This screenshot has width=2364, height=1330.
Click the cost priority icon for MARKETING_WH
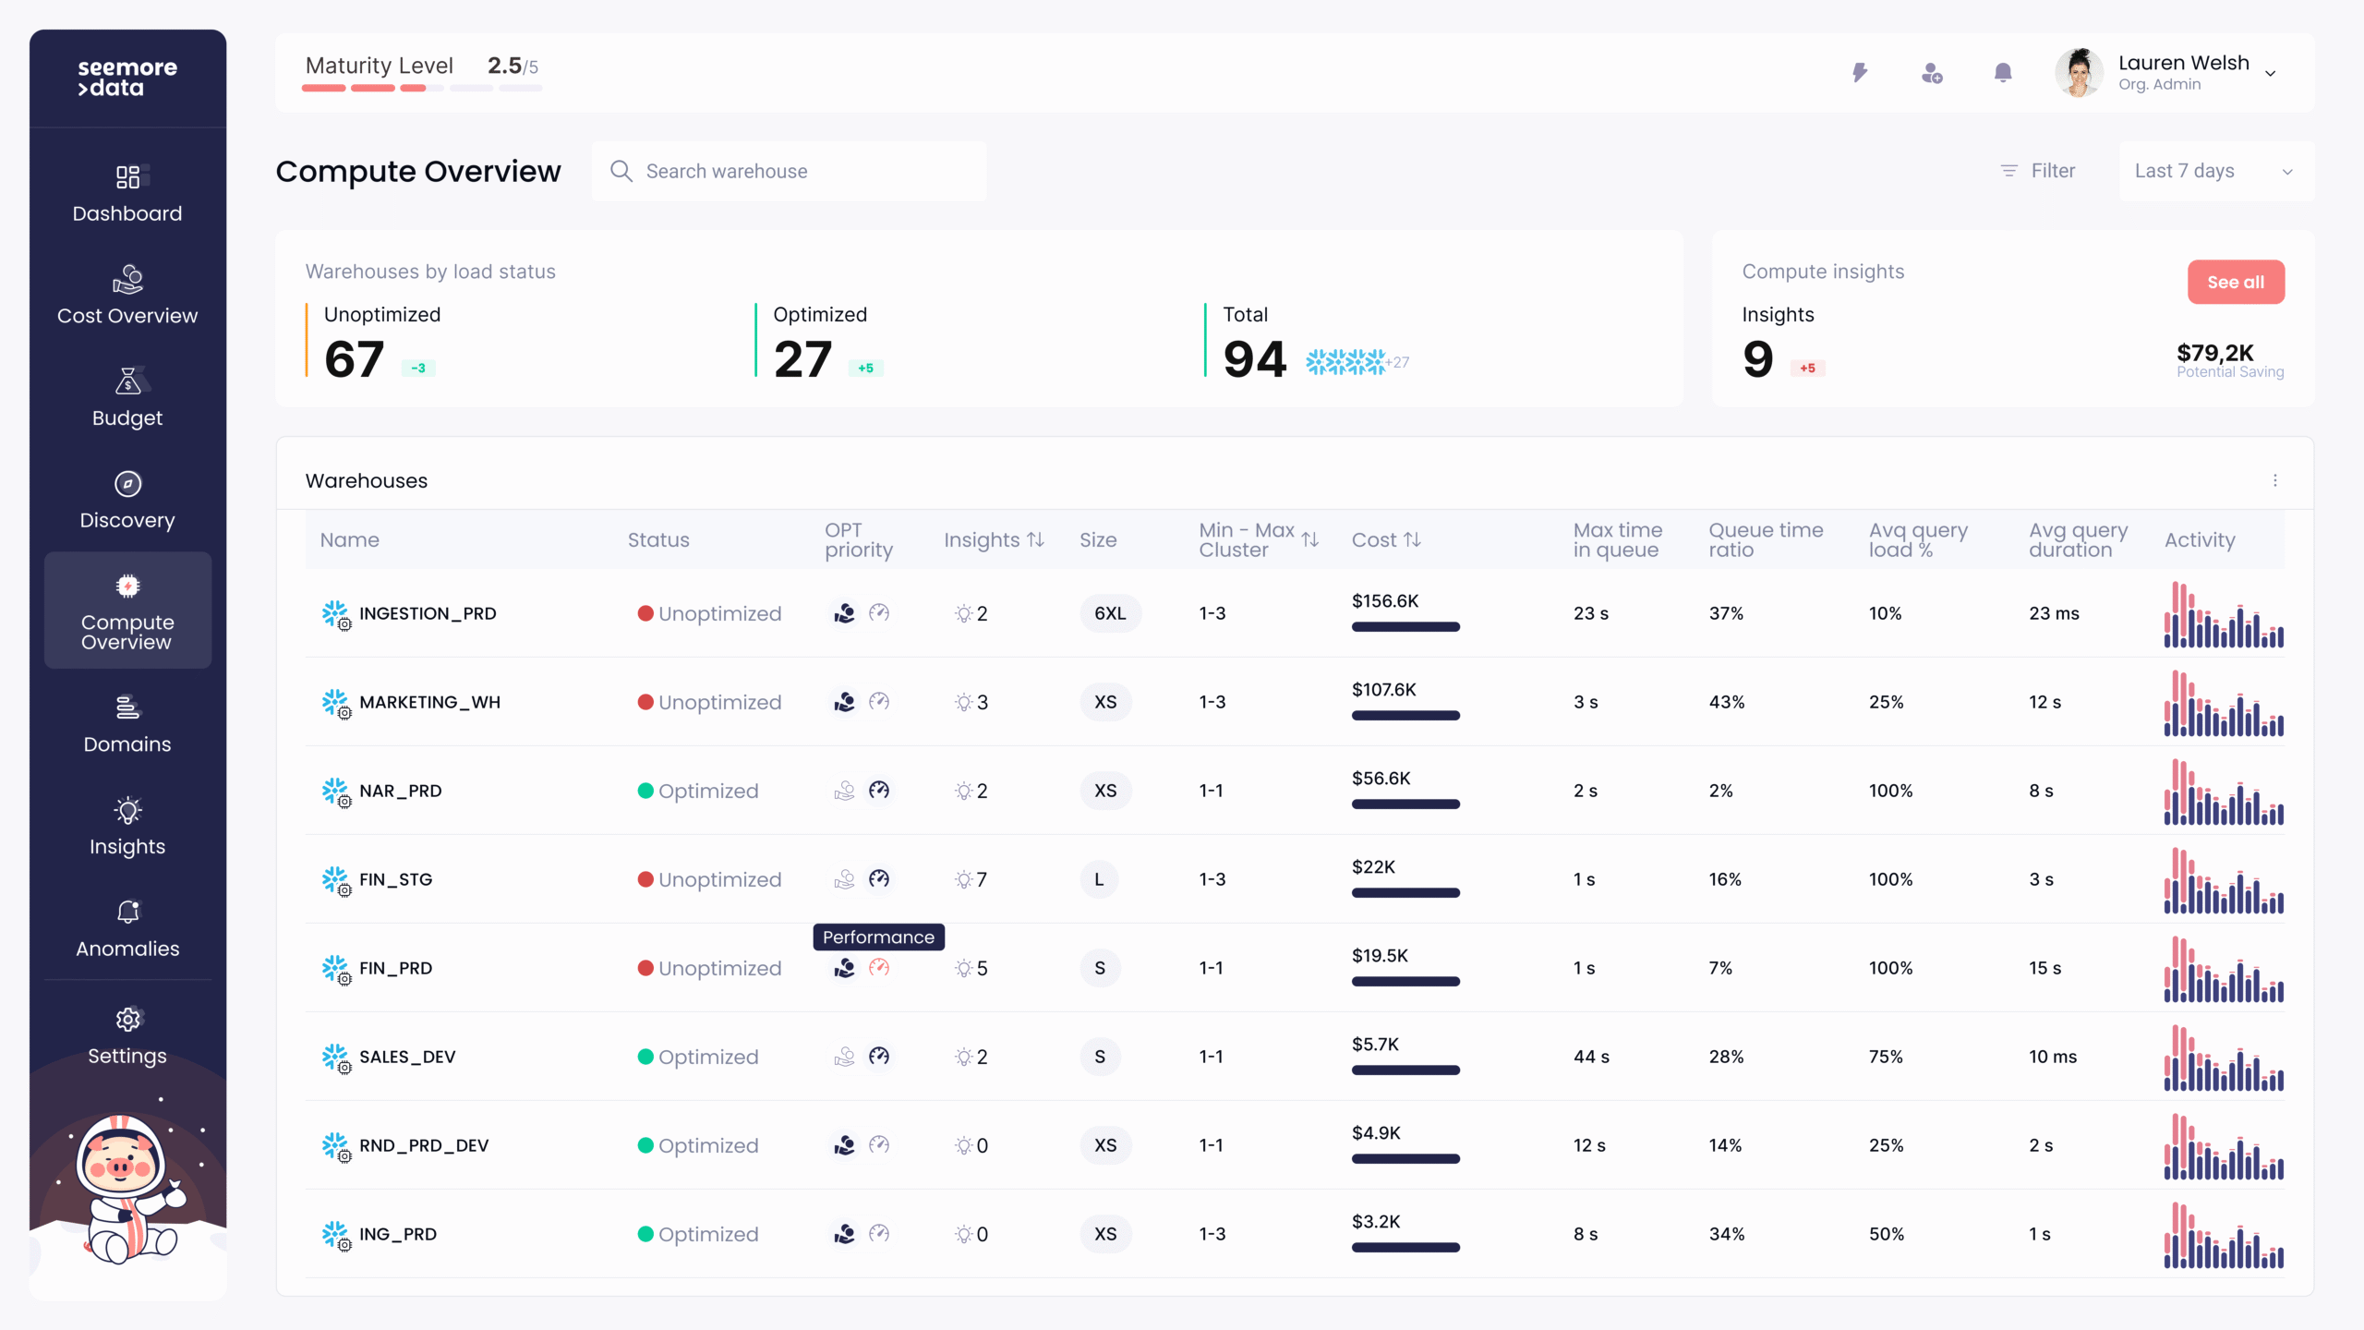click(x=844, y=702)
